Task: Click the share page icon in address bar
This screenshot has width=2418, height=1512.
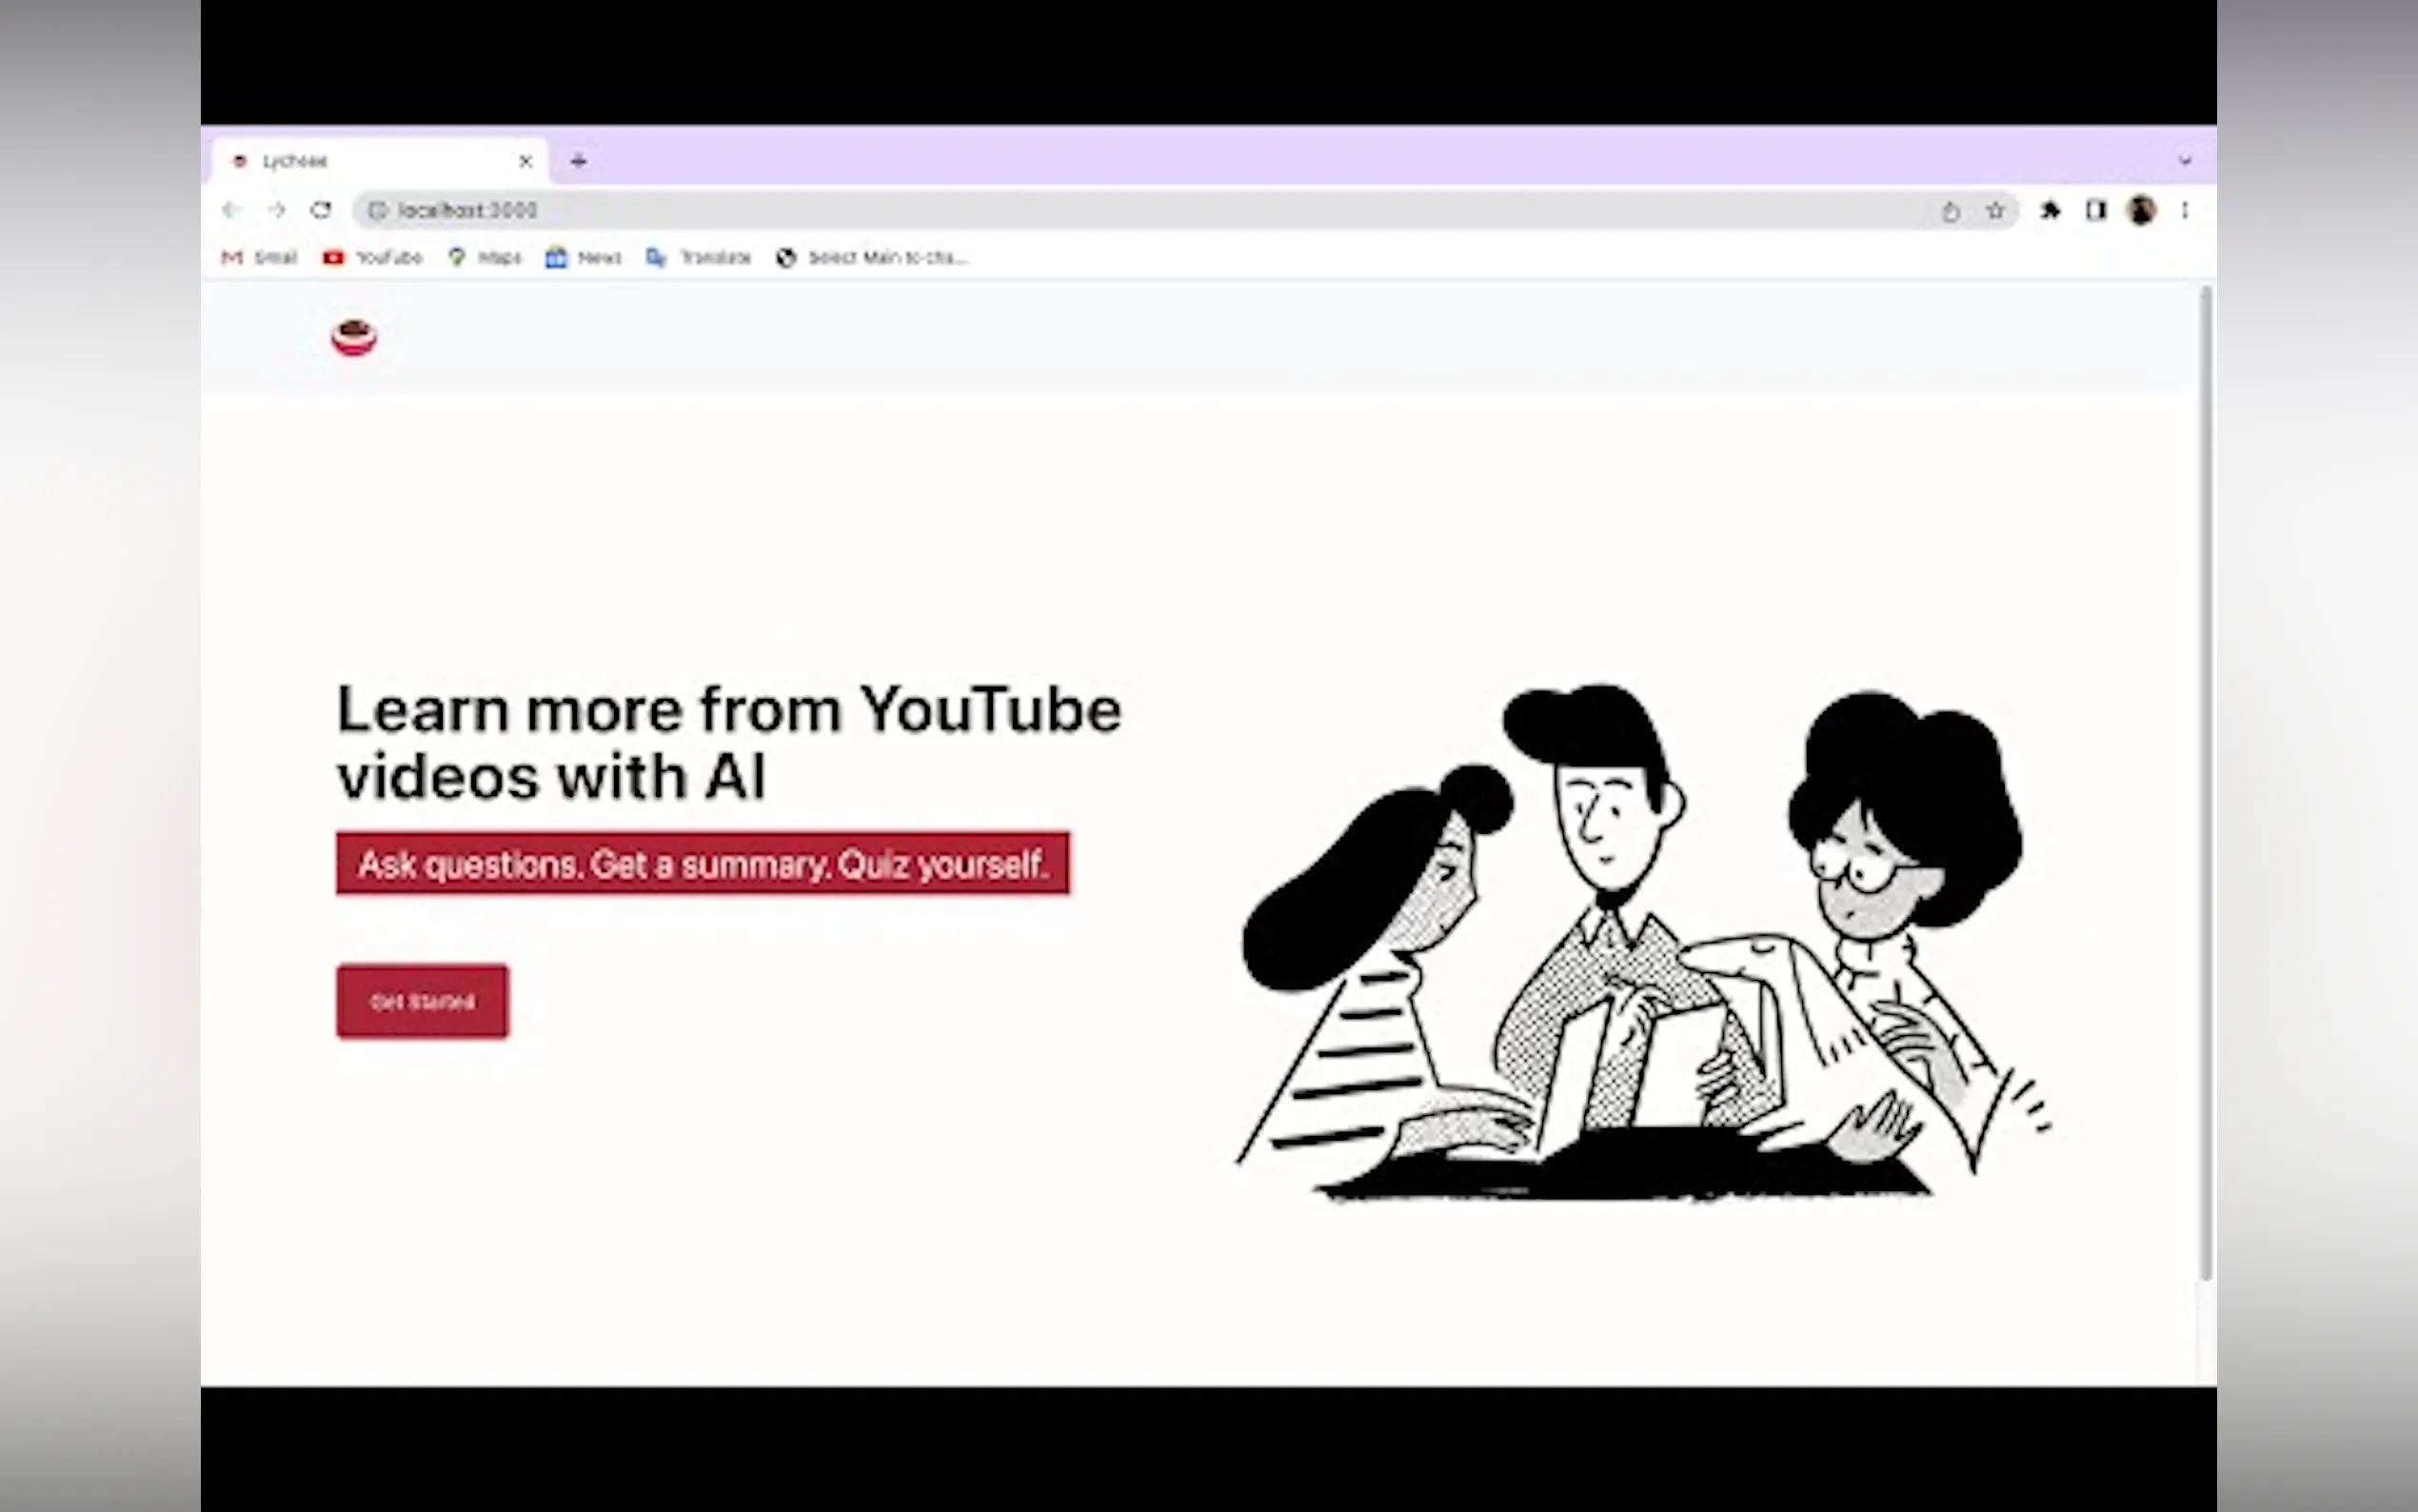Action: 1951,211
